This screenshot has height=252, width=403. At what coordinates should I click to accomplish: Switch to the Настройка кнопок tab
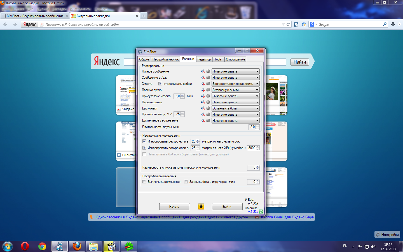point(165,59)
